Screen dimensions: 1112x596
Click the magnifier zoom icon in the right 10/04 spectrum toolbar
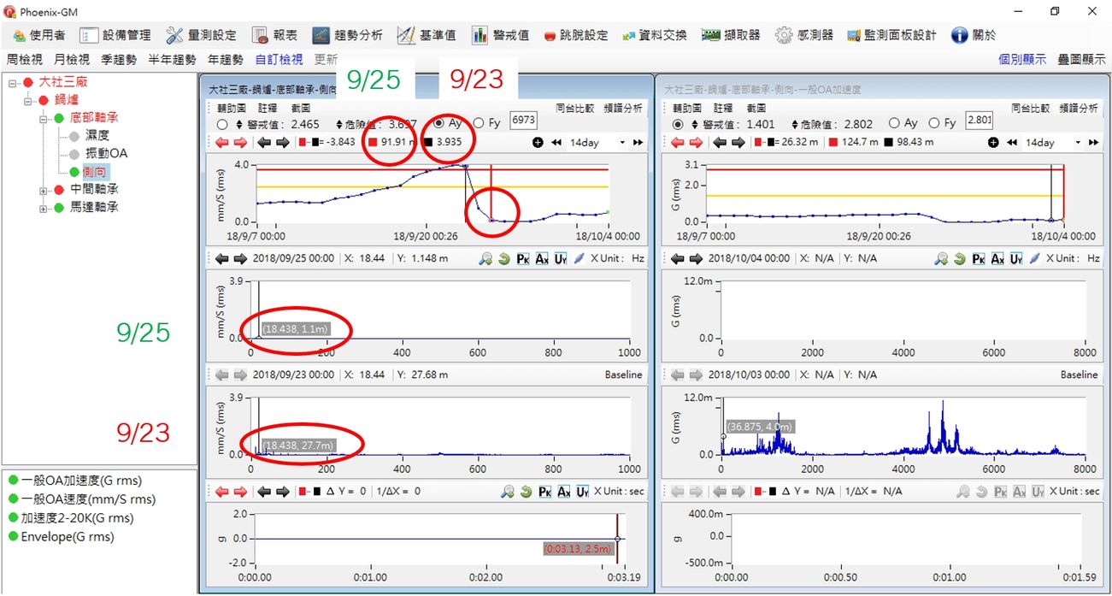[x=941, y=258]
